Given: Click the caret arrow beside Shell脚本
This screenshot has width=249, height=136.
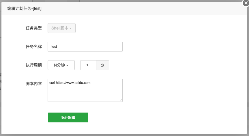Looking at the screenshot, I should pyautogui.click(x=71, y=28).
